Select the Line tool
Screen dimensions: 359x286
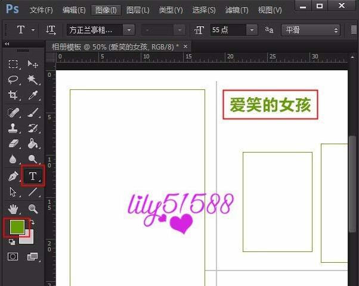pyautogui.click(x=33, y=192)
